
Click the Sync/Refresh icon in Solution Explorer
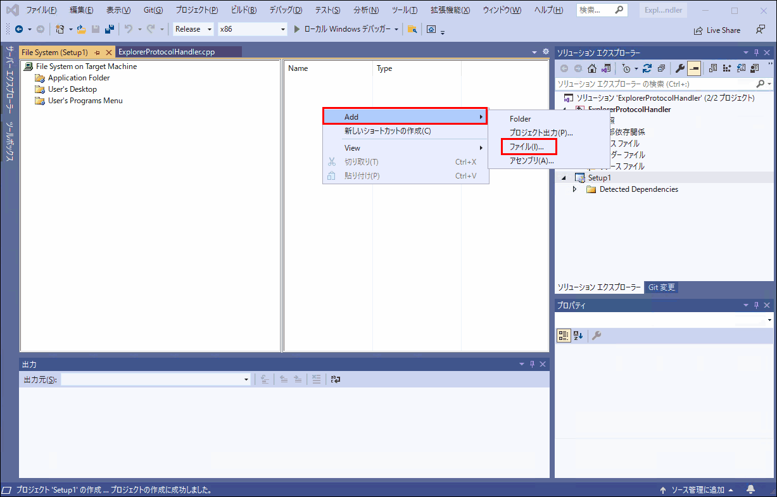tap(647, 68)
